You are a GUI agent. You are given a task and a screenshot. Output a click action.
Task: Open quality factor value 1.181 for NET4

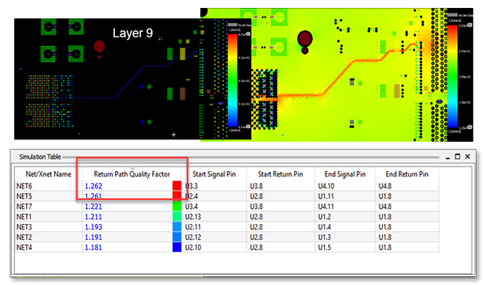coord(93,247)
